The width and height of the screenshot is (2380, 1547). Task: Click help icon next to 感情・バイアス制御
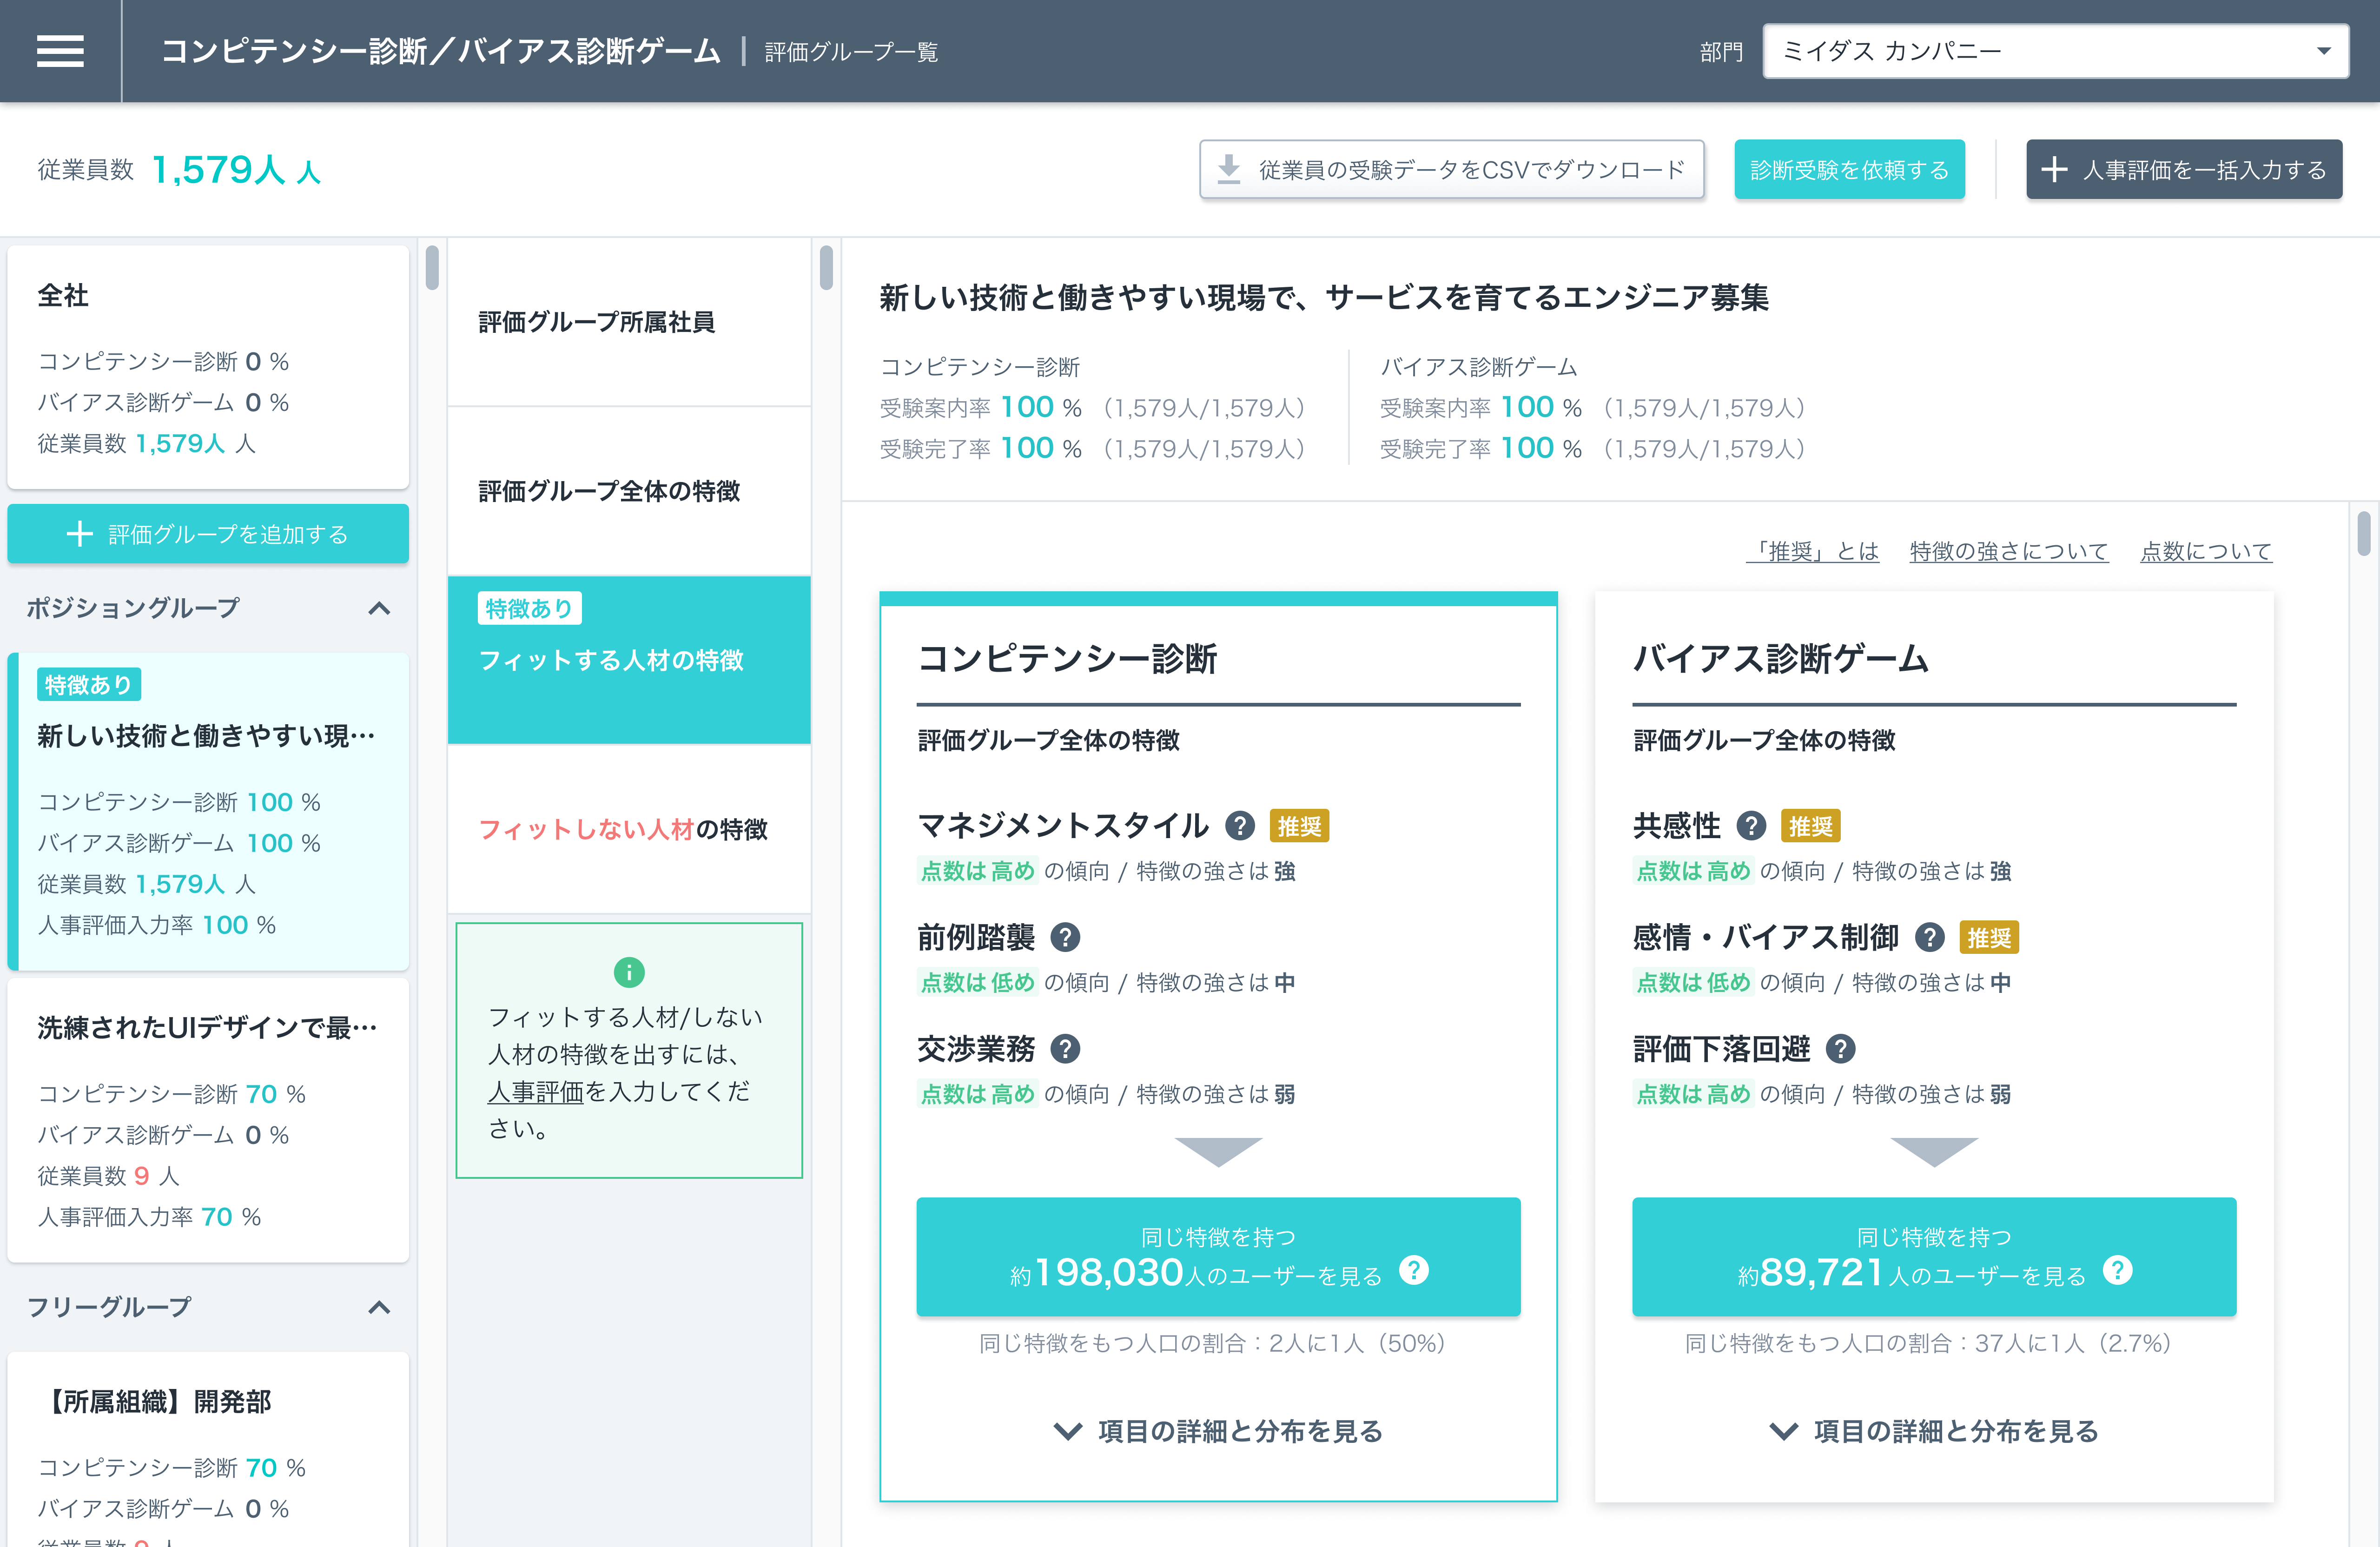[1929, 938]
